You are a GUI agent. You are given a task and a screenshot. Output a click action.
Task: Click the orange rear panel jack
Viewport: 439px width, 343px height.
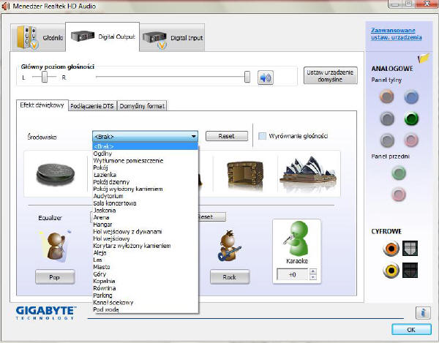coord(387,97)
